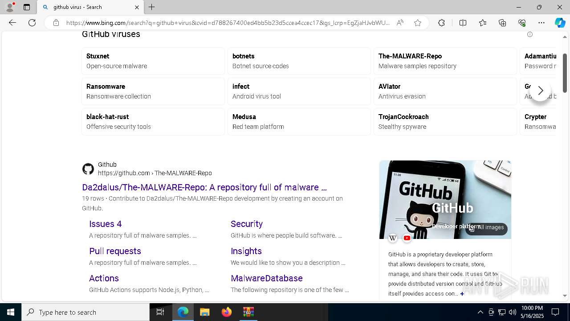The image size is (570, 321).
Task: Open Security sublink
Action: (x=247, y=224)
